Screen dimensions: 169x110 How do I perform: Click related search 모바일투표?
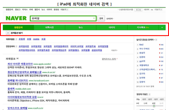click(90, 46)
